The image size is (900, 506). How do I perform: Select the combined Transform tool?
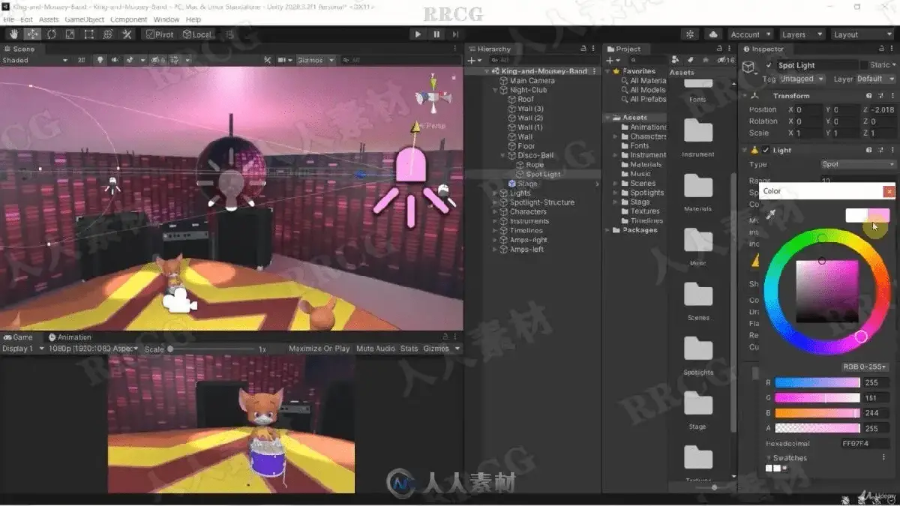pos(108,34)
